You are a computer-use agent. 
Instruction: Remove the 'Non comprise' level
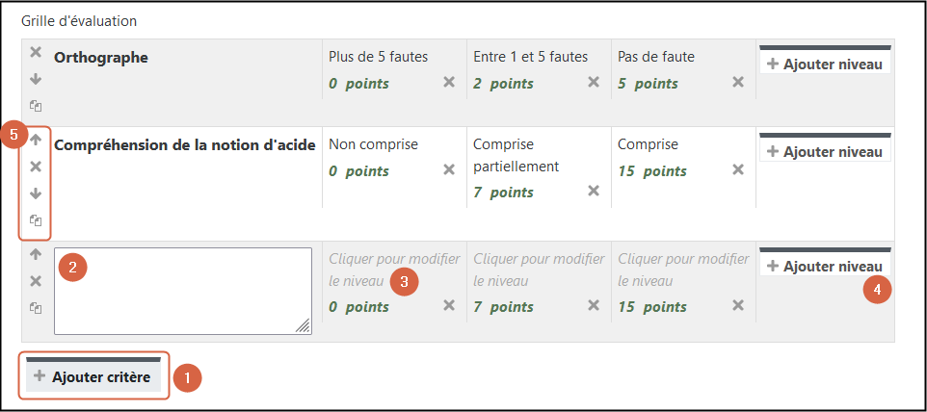tap(449, 170)
